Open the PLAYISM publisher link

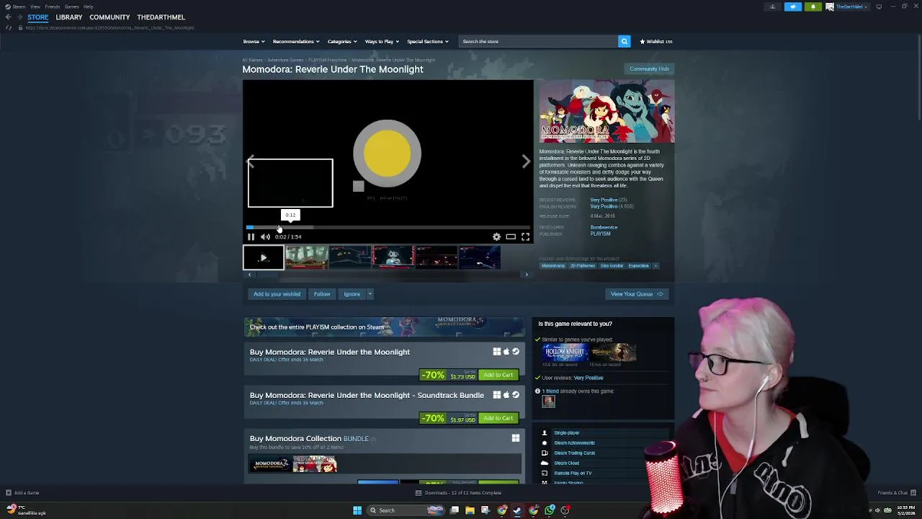[600, 234]
